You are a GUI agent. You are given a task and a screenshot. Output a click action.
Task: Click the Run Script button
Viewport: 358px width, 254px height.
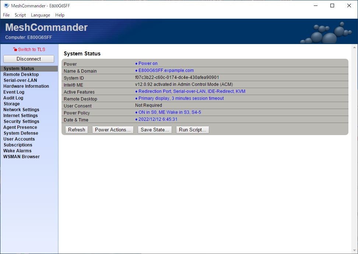pyautogui.click(x=193, y=130)
